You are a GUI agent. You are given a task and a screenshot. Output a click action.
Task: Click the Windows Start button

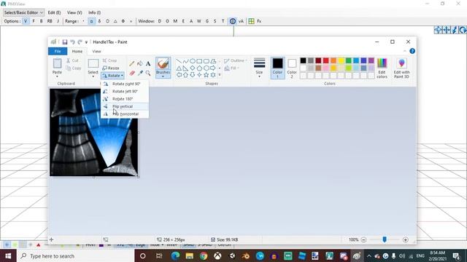[x=8, y=255]
